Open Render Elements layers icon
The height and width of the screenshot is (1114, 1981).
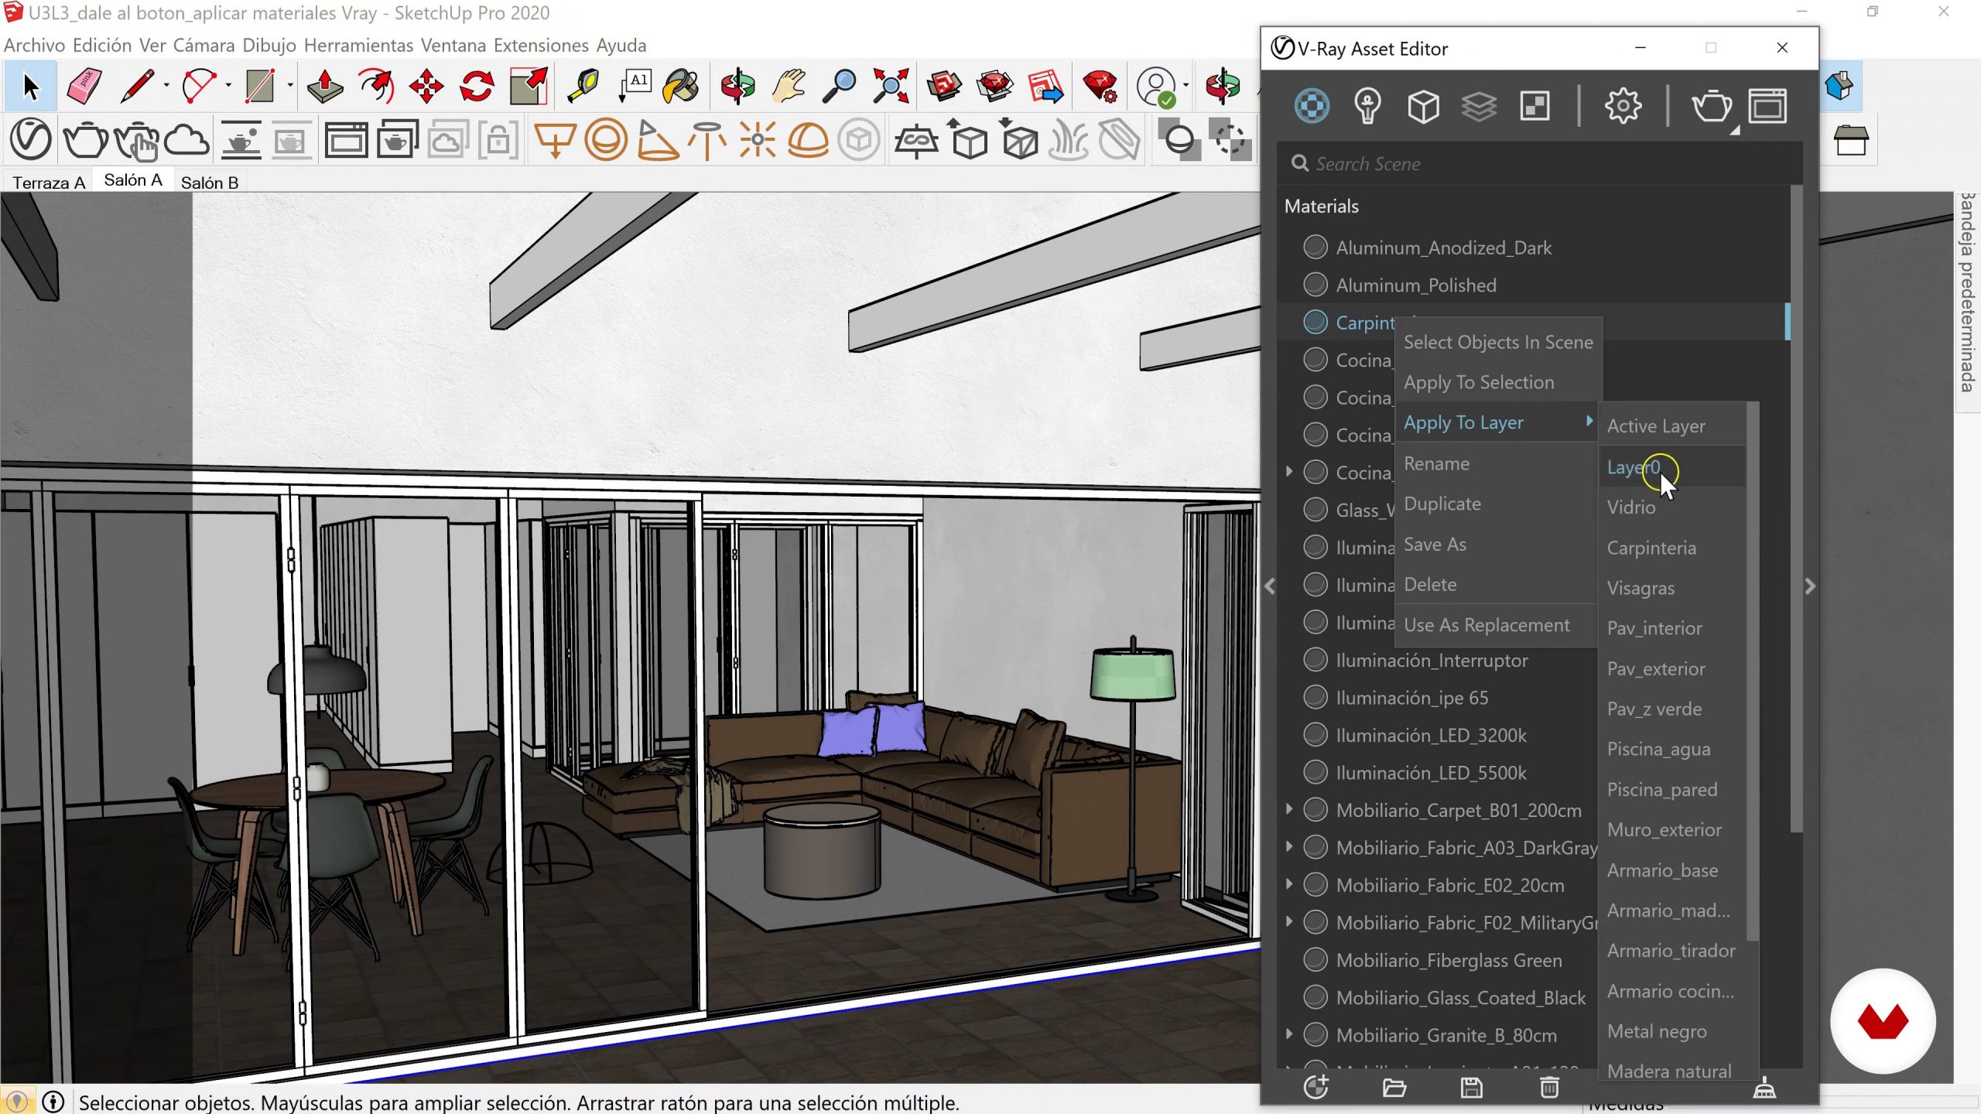click(x=1479, y=106)
